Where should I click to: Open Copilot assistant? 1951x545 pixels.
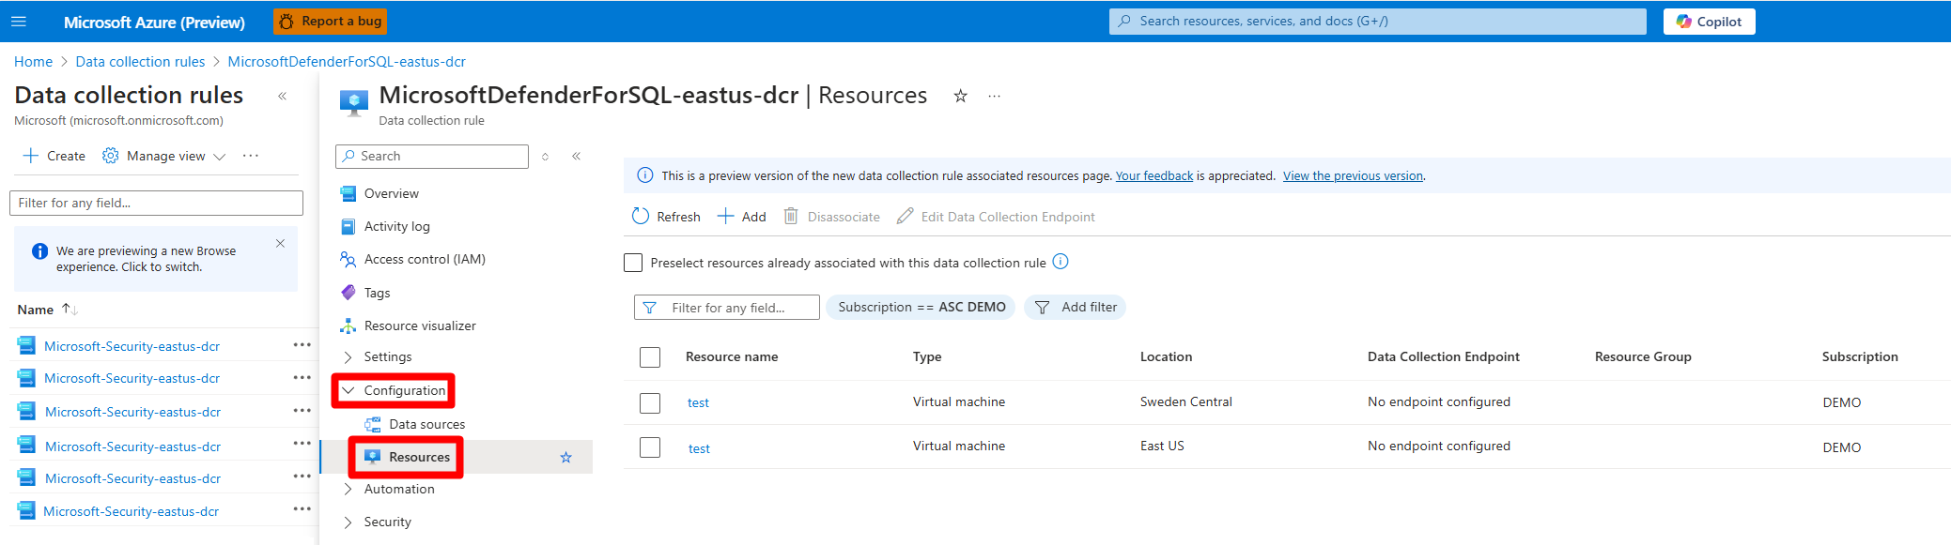[1709, 22]
